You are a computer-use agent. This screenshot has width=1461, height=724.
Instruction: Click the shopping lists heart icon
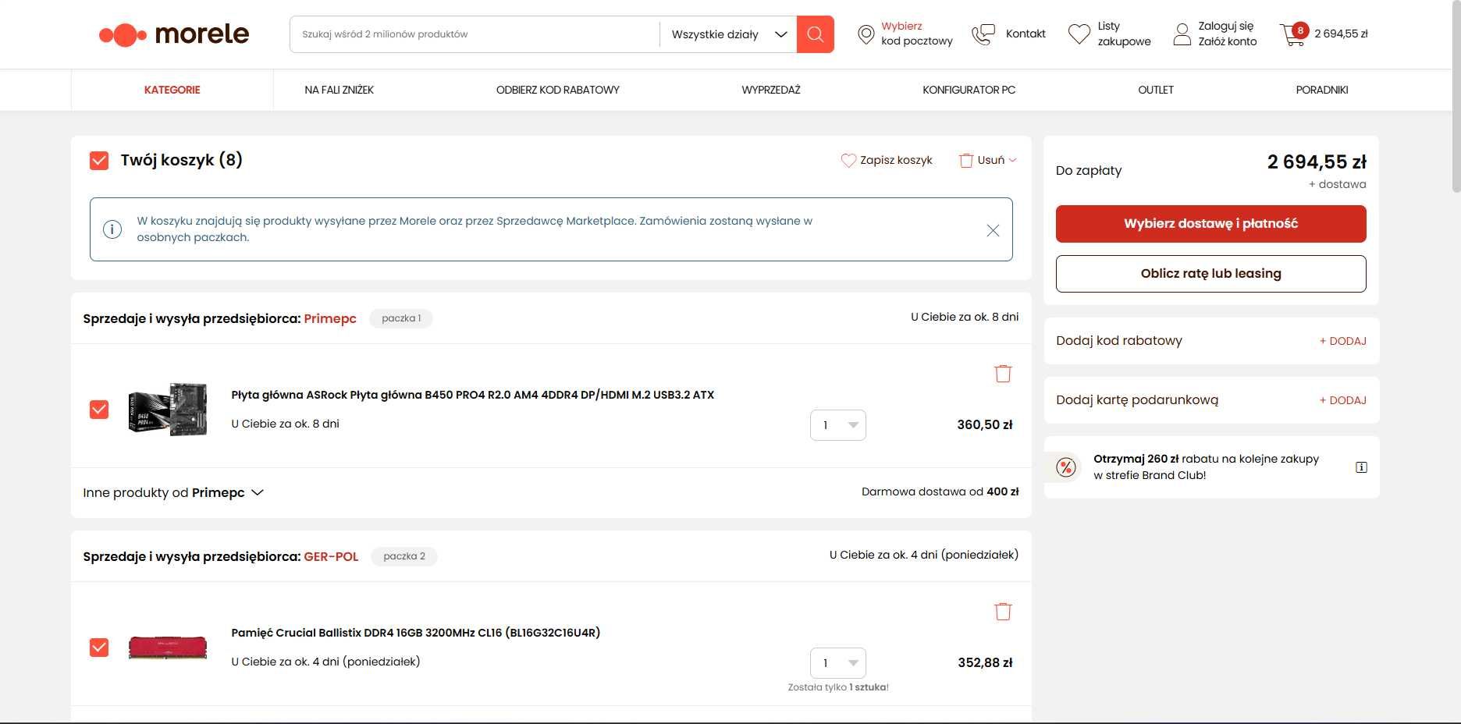pyautogui.click(x=1079, y=34)
